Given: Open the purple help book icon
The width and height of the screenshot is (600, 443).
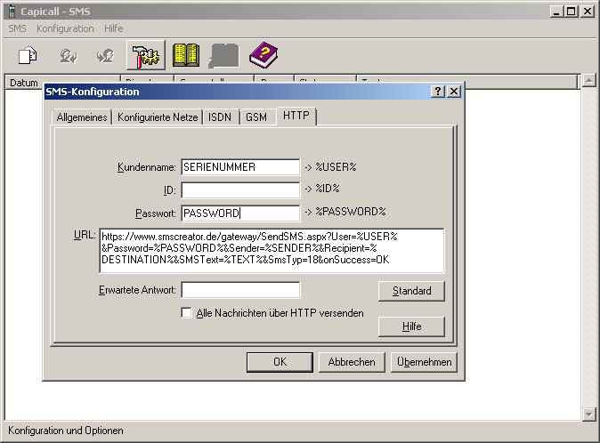Looking at the screenshot, I should pyautogui.click(x=263, y=56).
